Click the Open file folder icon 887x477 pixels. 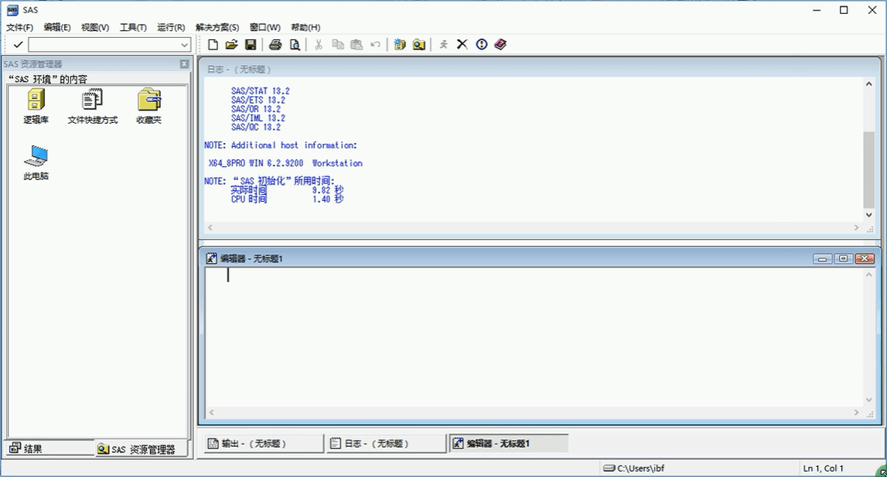[x=231, y=45]
